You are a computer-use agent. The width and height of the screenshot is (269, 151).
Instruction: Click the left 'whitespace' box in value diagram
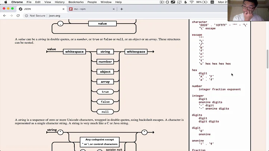coord(74,52)
